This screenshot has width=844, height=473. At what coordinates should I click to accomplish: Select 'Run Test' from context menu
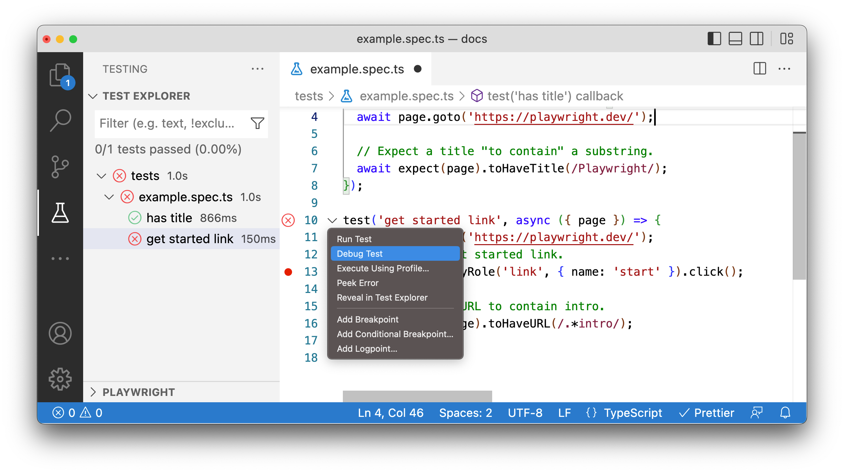pos(354,239)
